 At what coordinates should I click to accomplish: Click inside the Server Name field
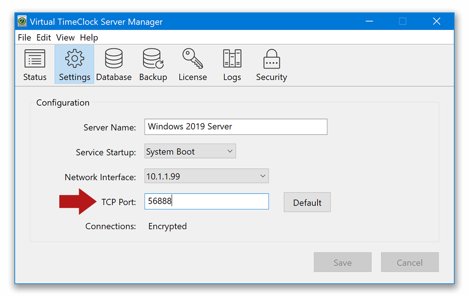[236, 127]
